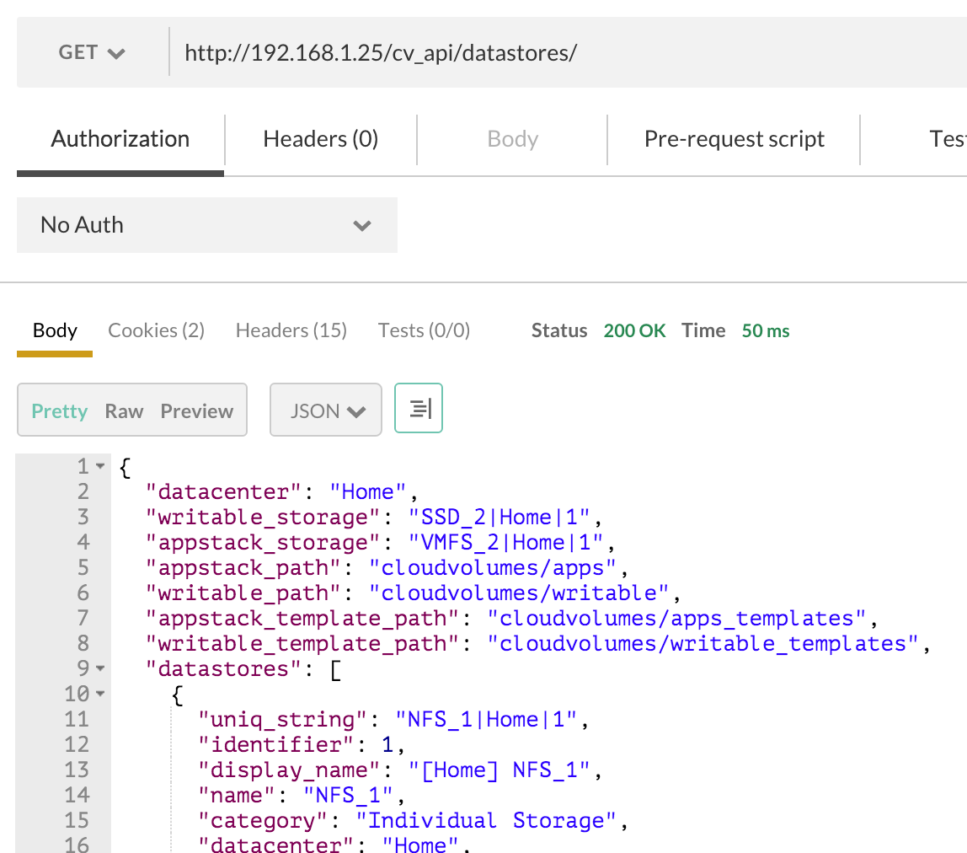Open the GET method dropdown

pyautogui.click(x=92, y=52)
